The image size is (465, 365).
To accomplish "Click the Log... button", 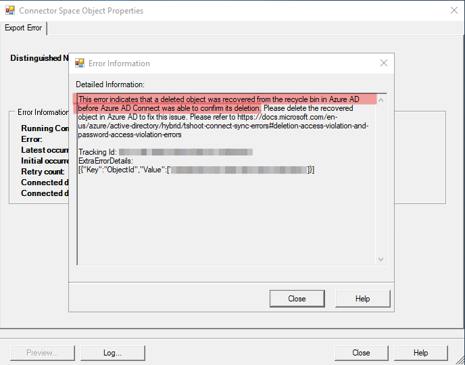I will pyautogui.click(x=112, y=353).
